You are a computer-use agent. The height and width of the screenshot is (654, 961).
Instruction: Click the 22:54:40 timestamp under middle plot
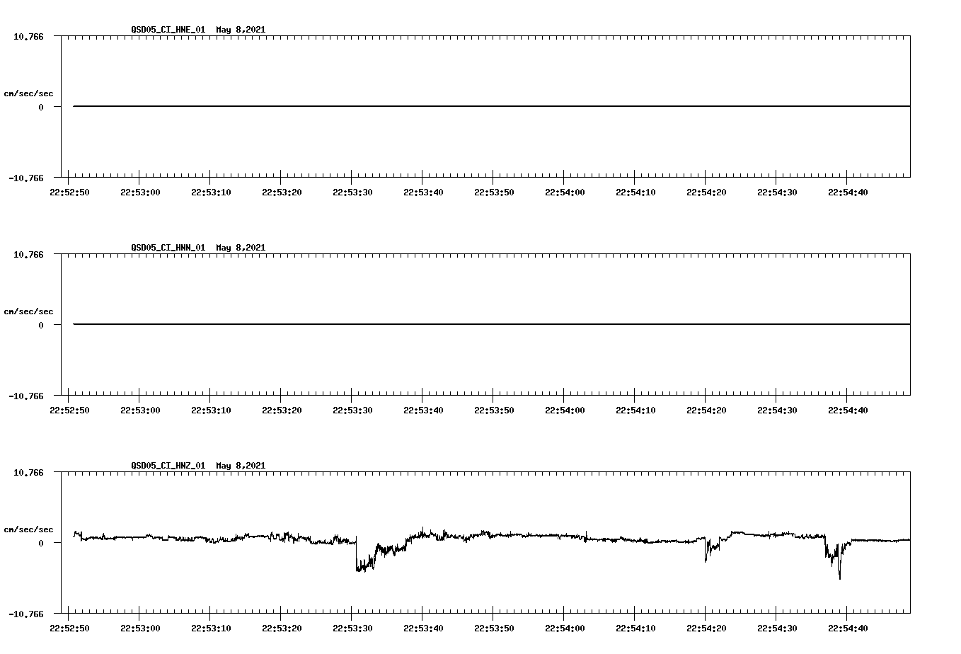(846, 409)
